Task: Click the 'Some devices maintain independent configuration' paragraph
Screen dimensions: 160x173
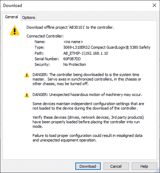Action: 88,106
